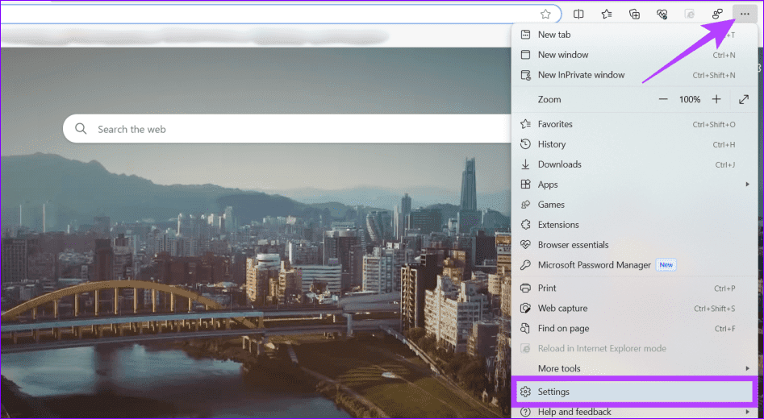Choose Print from the menu
The height and width of the screenshot is (419, 764).
coord(634,288)
